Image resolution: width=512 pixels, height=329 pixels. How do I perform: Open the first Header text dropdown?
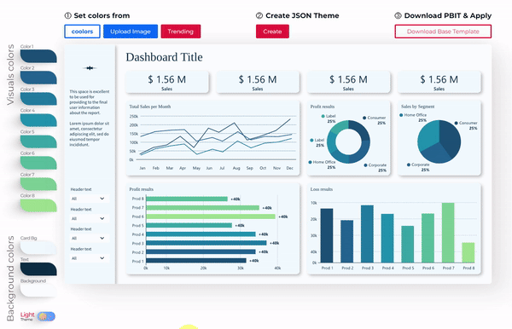pos(89,199)
